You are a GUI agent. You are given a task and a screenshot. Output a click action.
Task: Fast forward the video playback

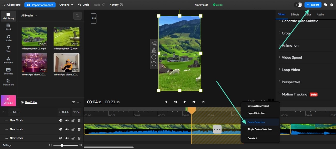tap(194, 102)
